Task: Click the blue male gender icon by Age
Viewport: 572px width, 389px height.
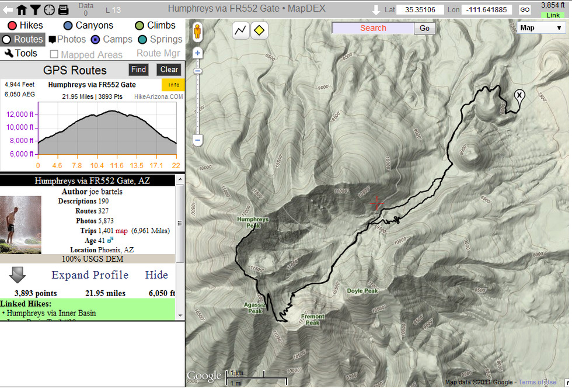Action: [110, 240]
